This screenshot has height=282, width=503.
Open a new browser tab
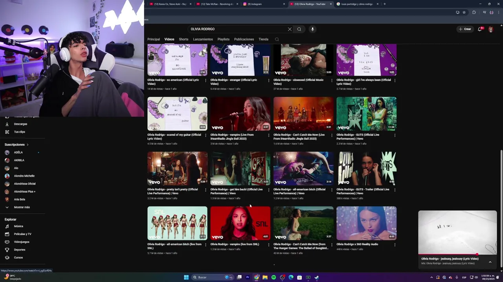click(384, 4)
